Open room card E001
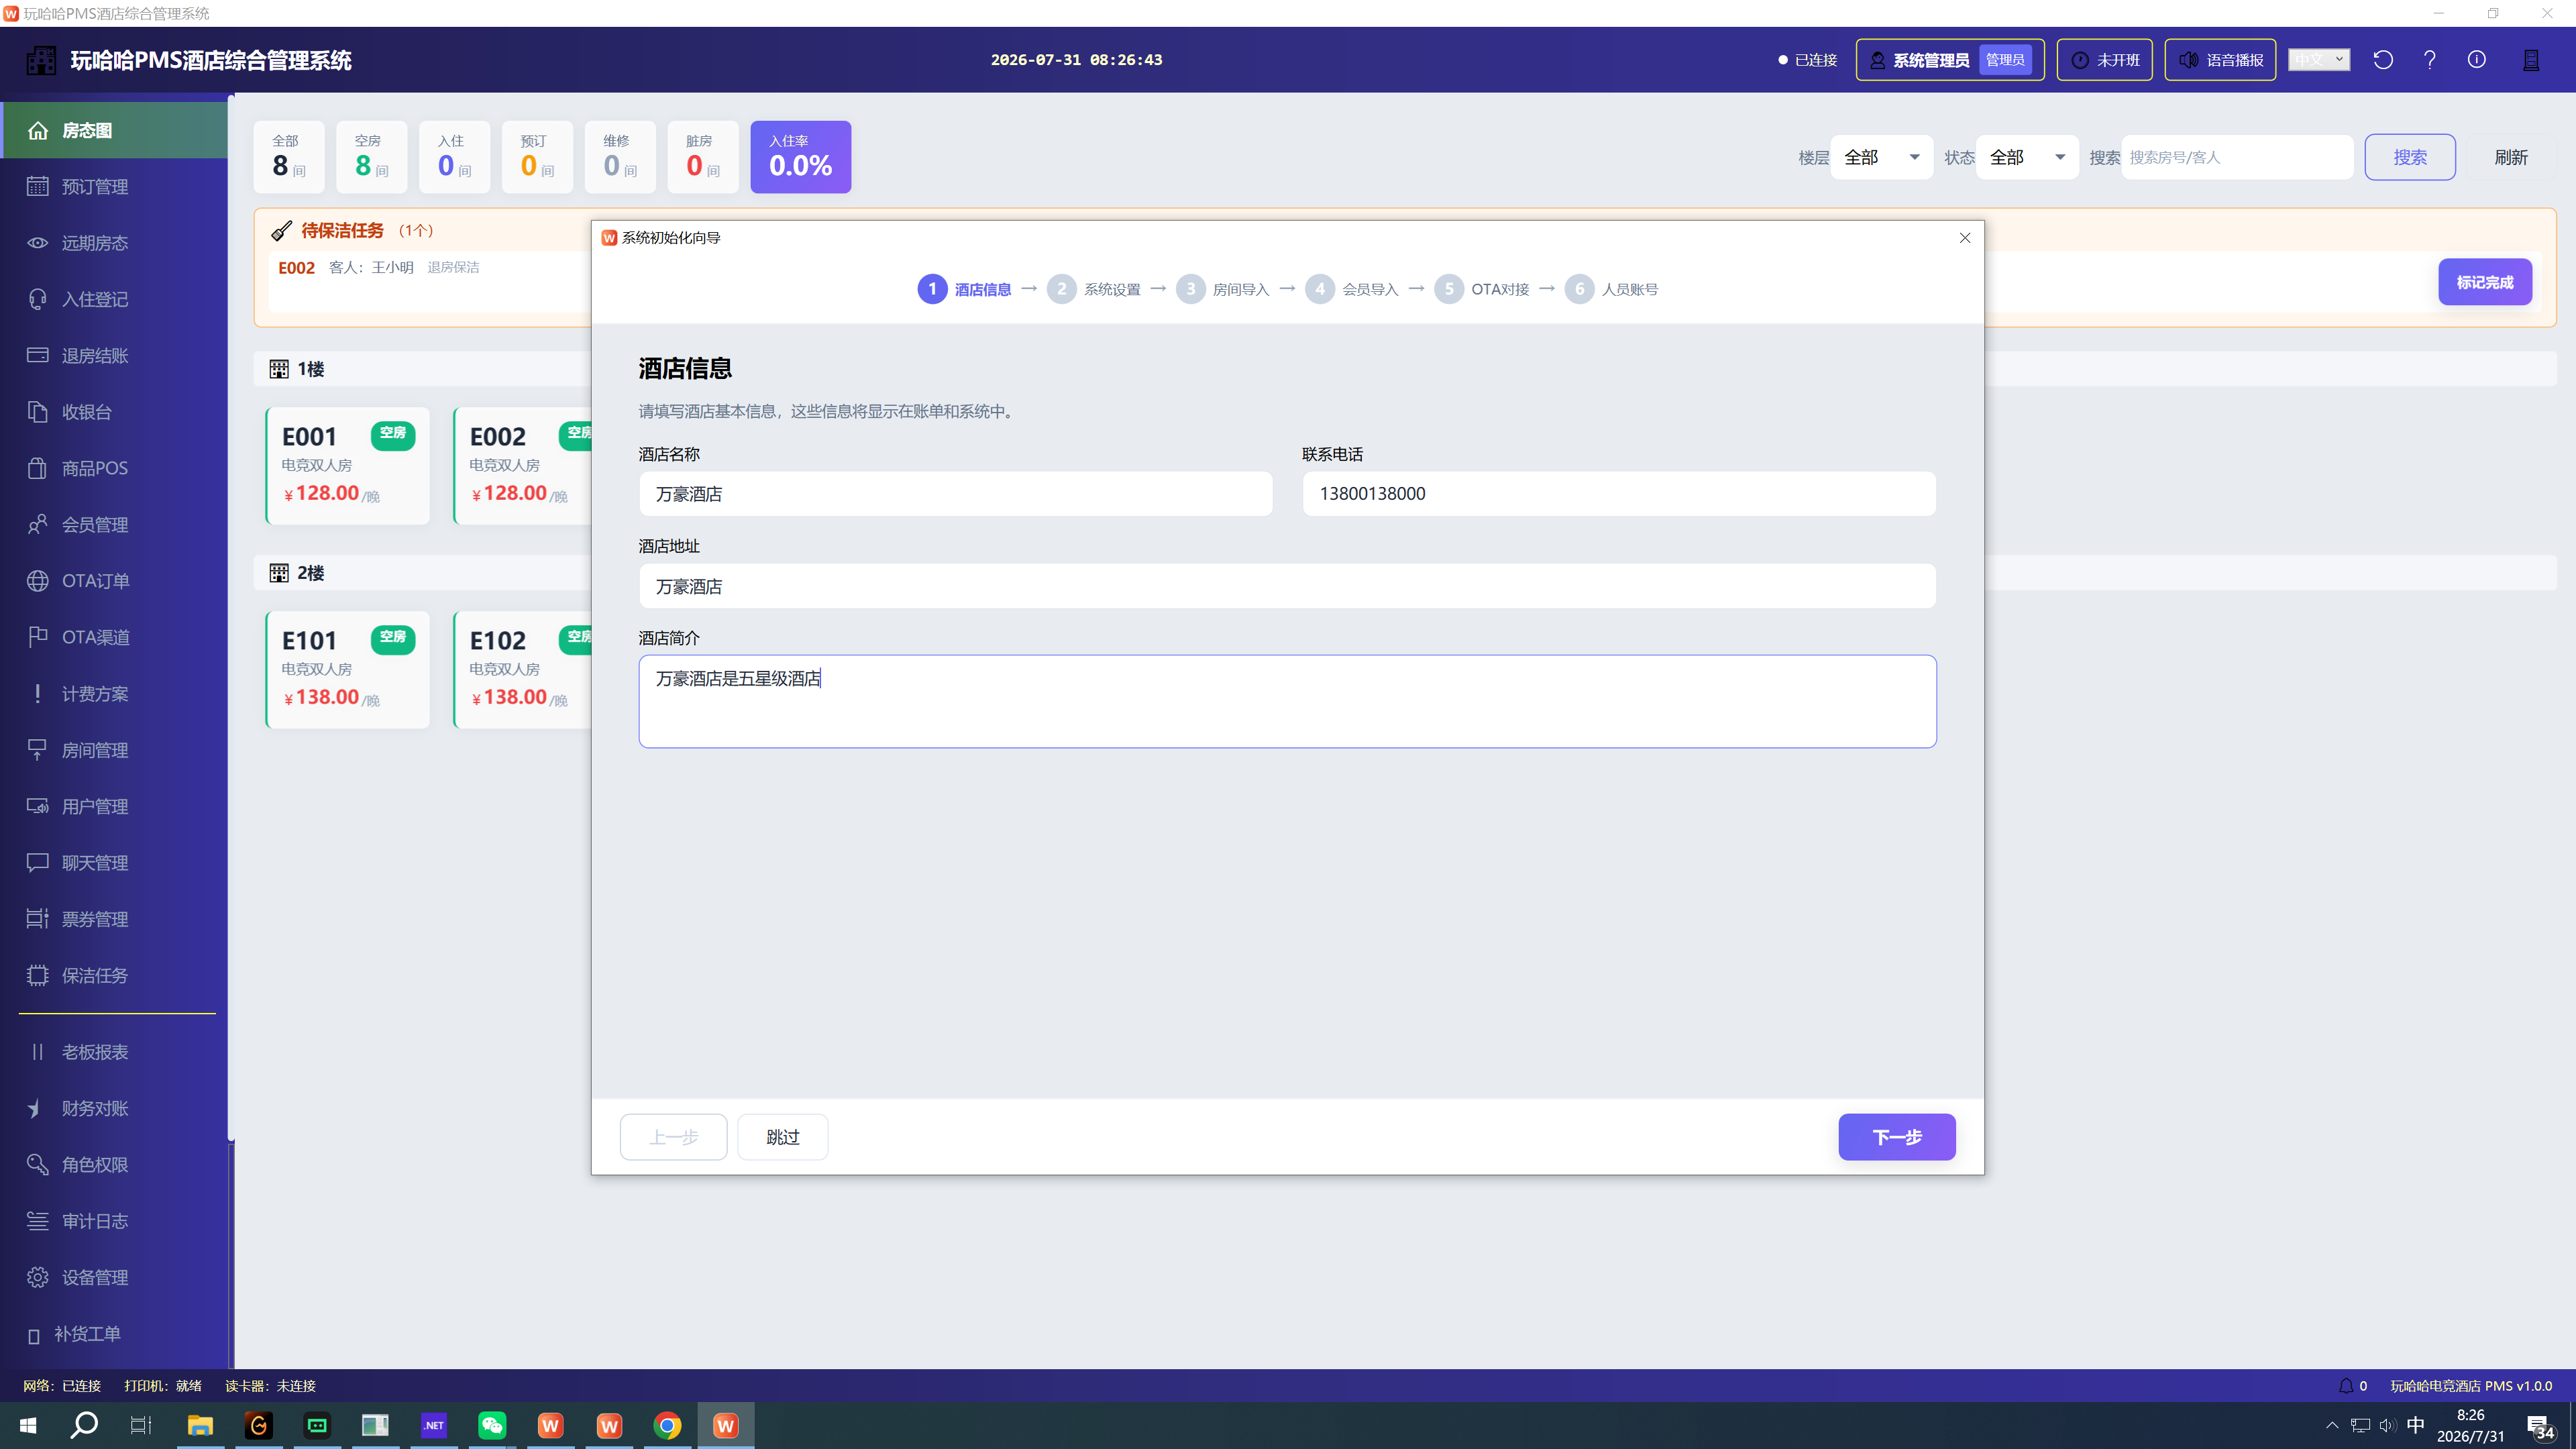2576x1449 pixels. (x=348, y=465)
